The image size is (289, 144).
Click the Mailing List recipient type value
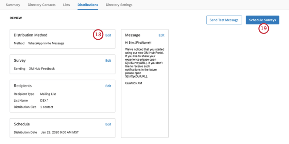(48, 94)
